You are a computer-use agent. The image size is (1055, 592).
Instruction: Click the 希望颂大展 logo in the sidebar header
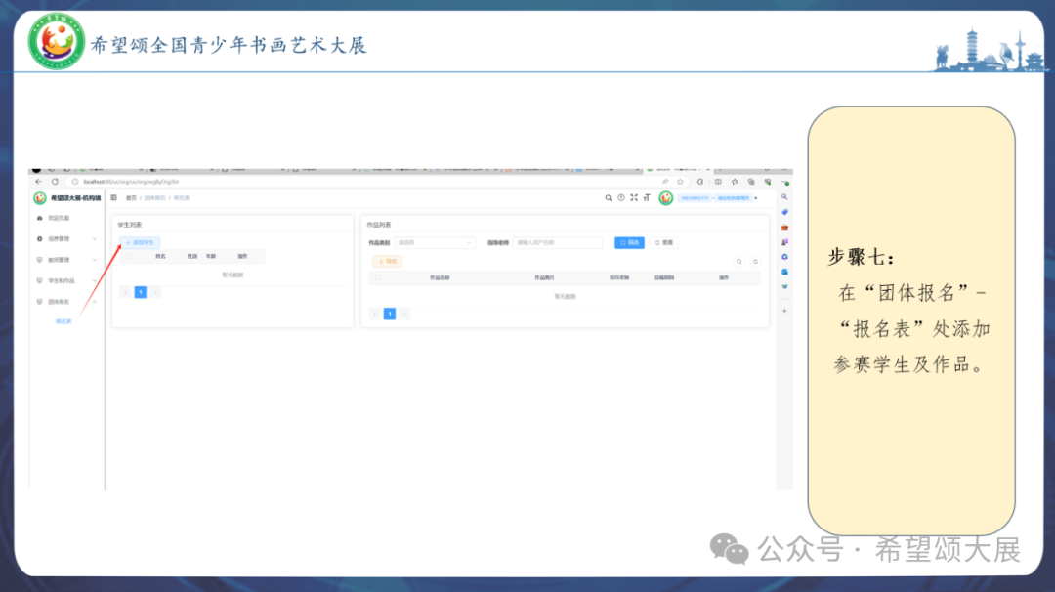pyautogui.click(x=39, y=197)
